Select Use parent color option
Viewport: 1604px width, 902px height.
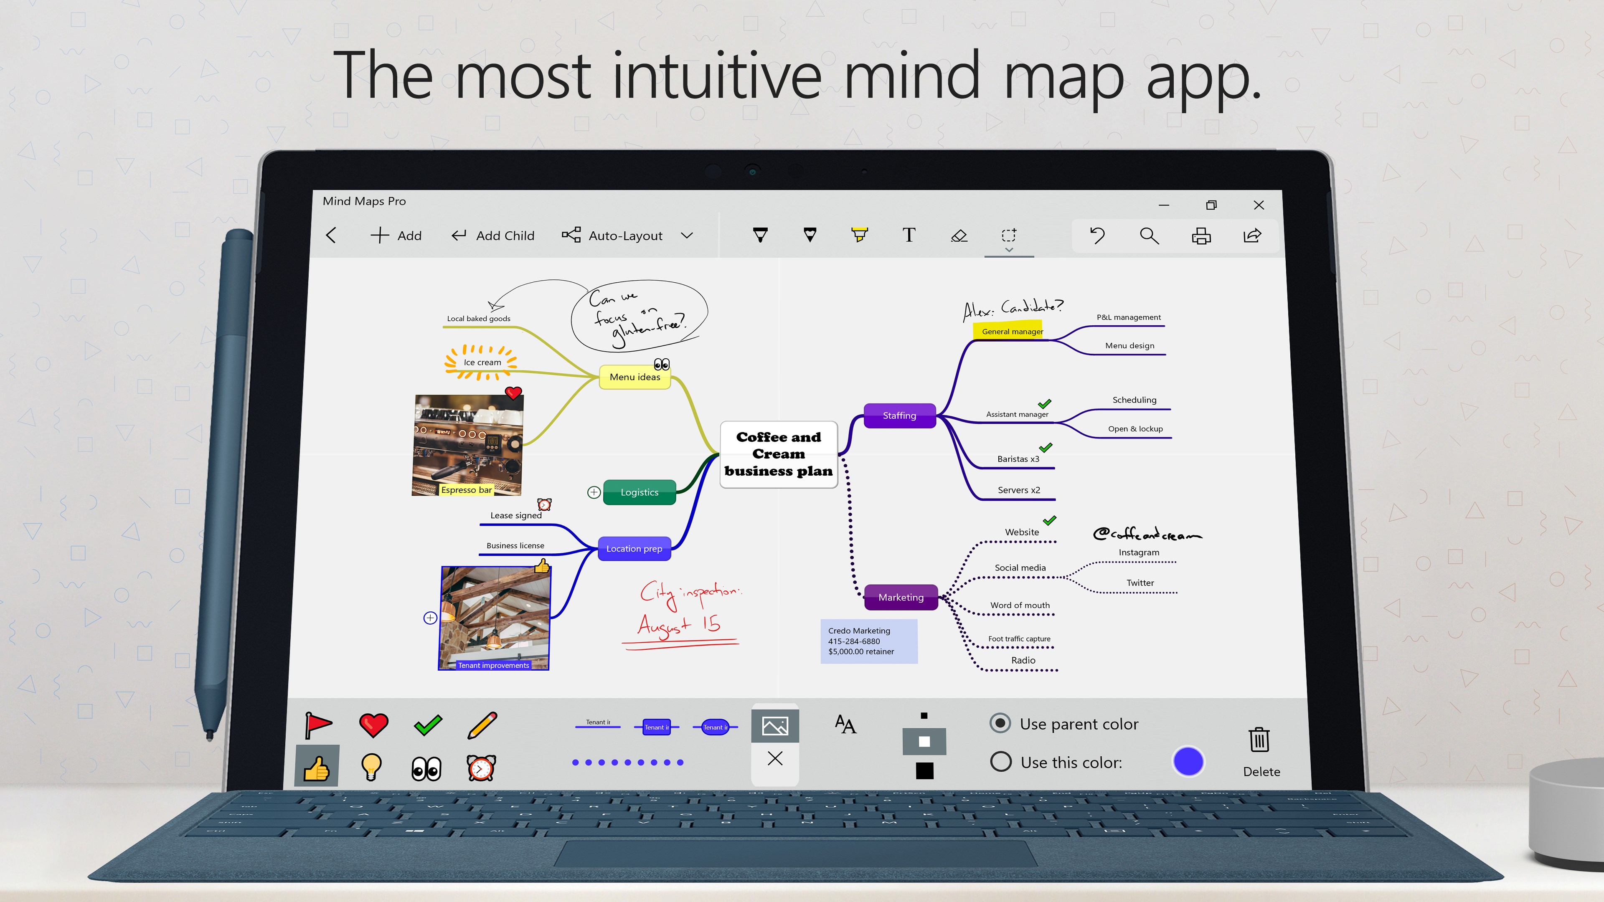pyautogui.click(x=1000, y=723)
